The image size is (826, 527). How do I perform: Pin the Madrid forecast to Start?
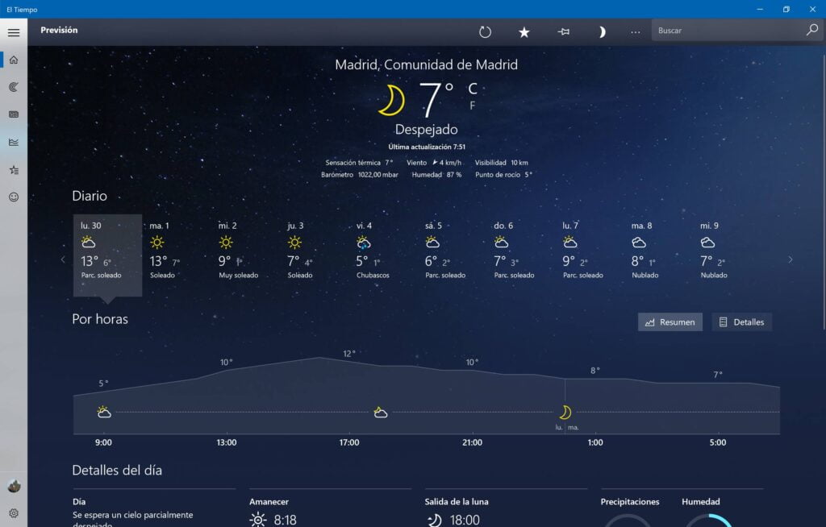point(563,31)
